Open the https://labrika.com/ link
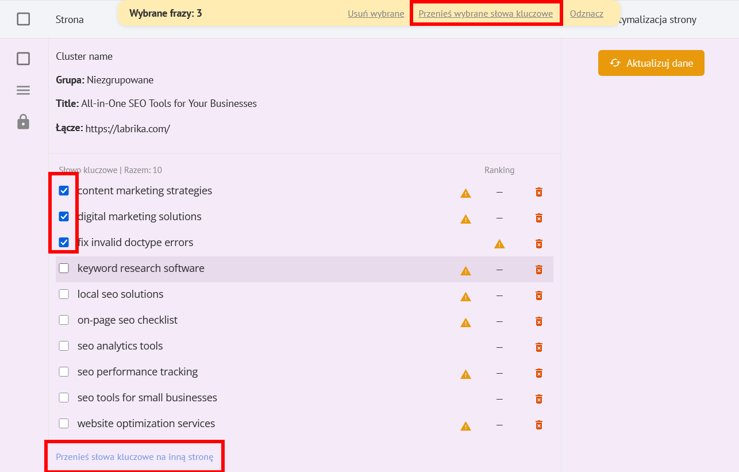 128,129
